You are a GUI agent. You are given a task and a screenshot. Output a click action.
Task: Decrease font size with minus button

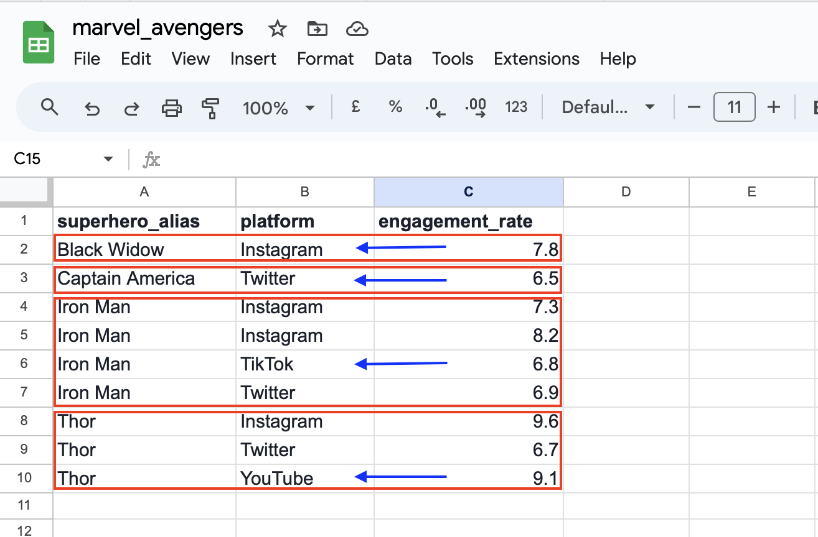click(x=693, y=107)
